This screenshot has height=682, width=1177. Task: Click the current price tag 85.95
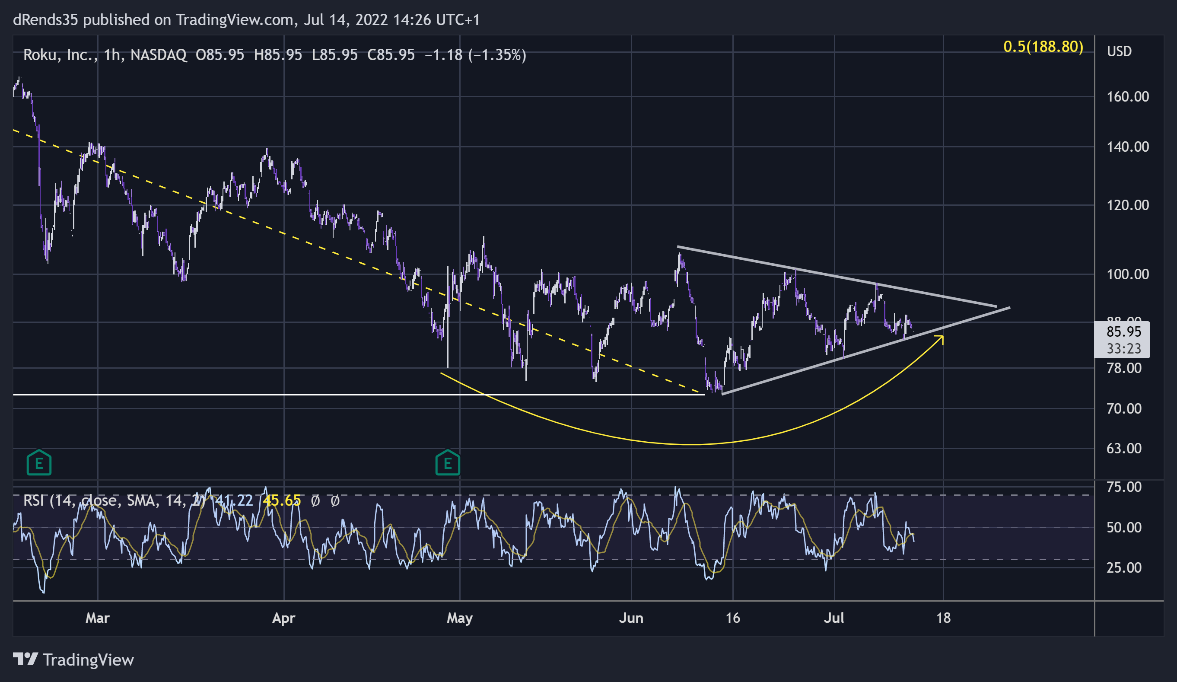point(1123,331)
